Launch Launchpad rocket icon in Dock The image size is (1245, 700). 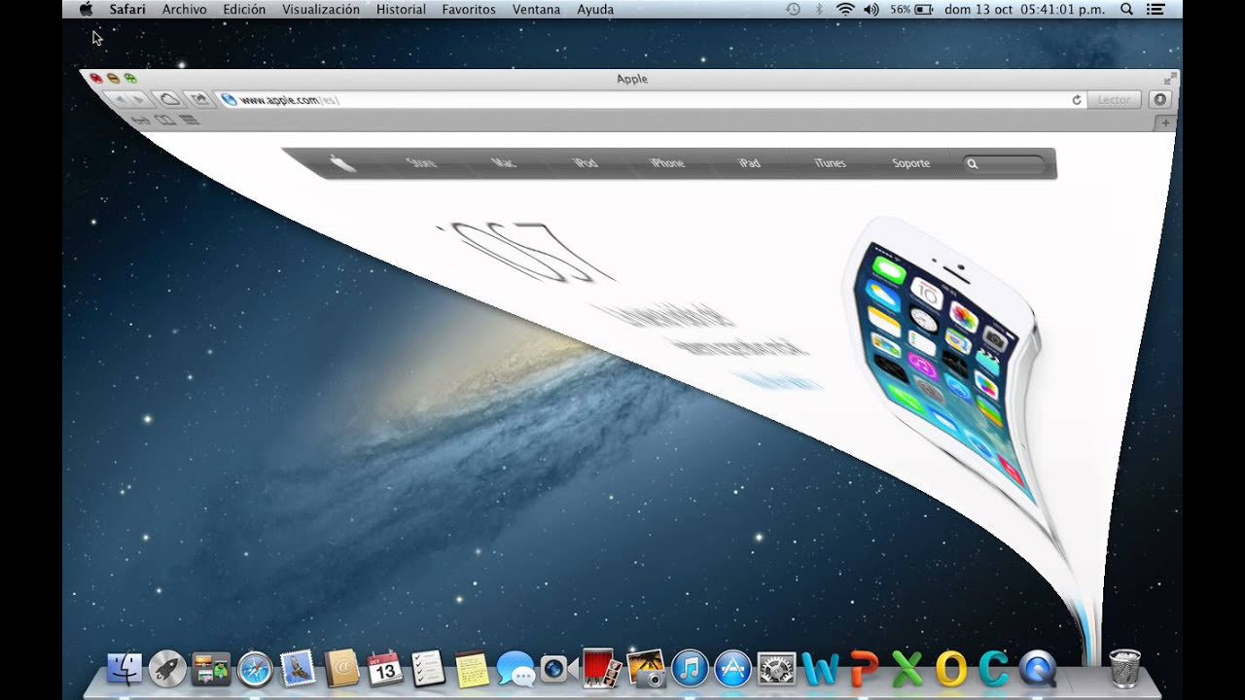(x=167, y=669)
